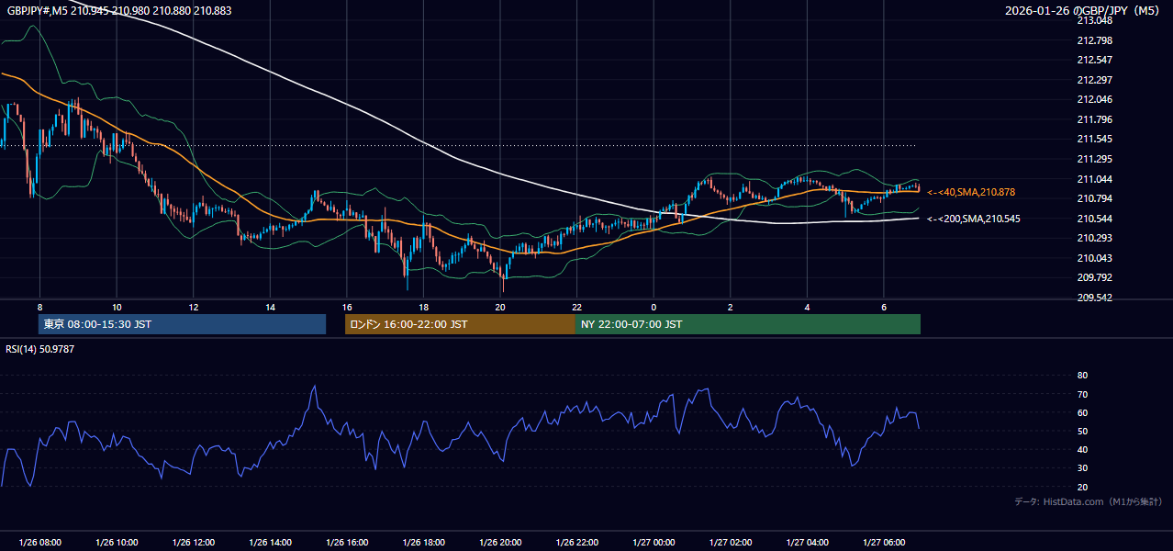Click the RSI(14) 50.9787 indicator label
1173x551 pixels.
[x=40, y=349]
